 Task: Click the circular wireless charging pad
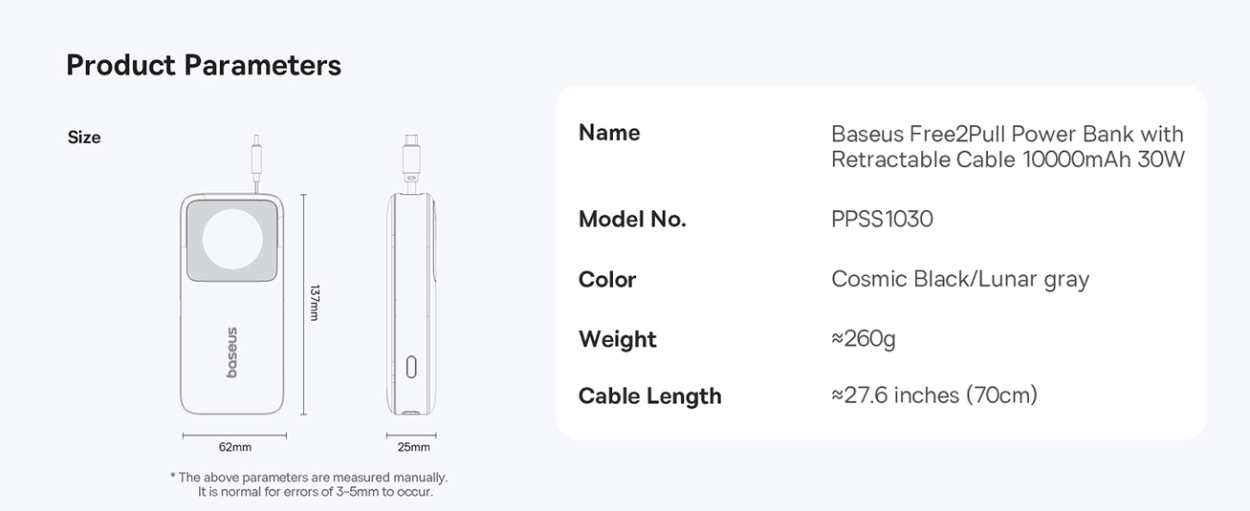coord(233,239)
